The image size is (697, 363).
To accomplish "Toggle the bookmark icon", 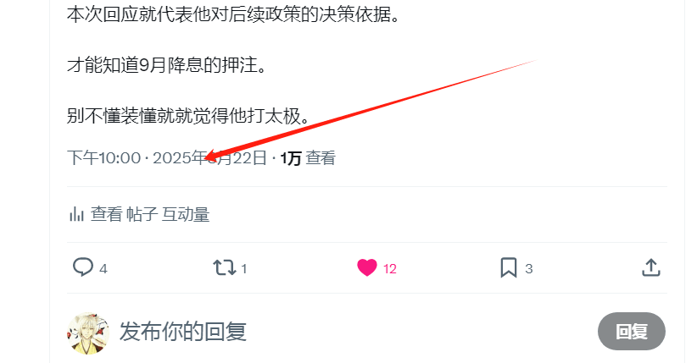I will pyautogui.click(x=509, y=267).
